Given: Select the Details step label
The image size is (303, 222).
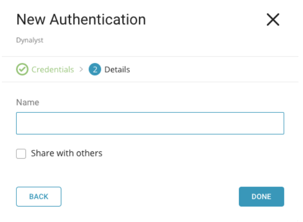Looking at the screenshot, I should click(x=117, y=70).
